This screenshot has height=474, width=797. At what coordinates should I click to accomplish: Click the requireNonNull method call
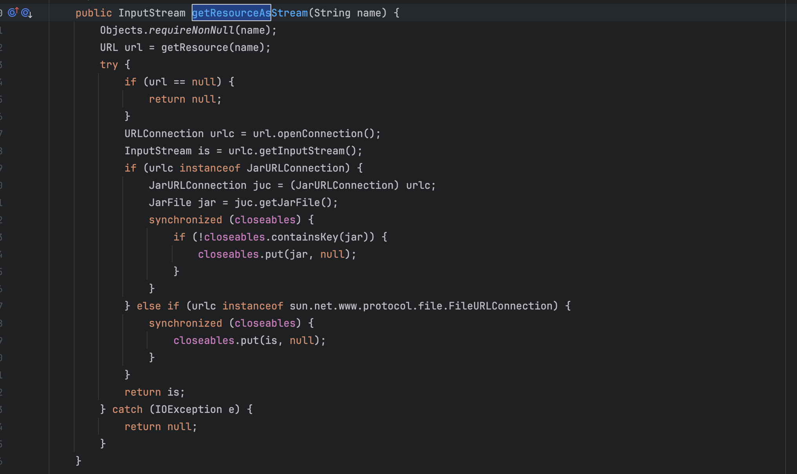(192, 30)
